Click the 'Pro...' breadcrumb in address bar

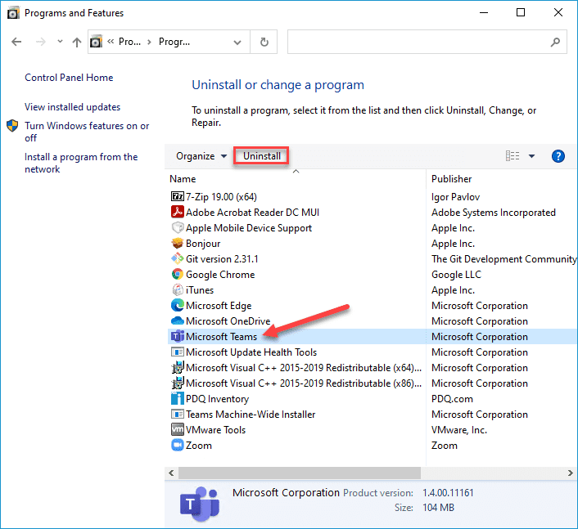coord(129,42)
